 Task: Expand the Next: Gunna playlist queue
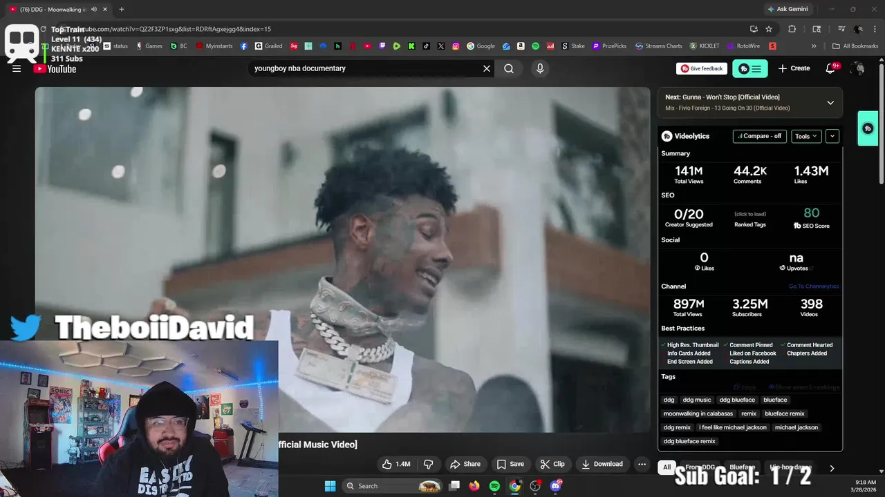pyautogui.click(x=830, y=103)
